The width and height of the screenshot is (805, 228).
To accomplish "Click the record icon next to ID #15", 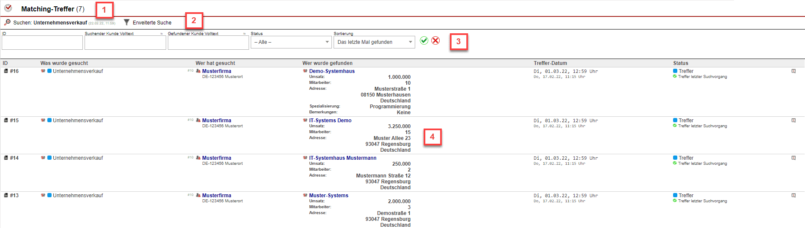I will pyautogui.click(x=6, y=121).
